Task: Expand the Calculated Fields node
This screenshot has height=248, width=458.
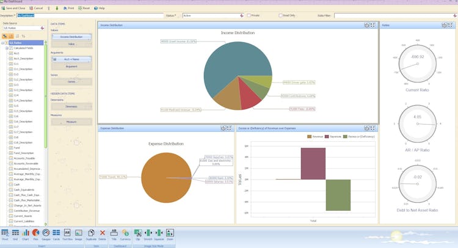Action: point(7,48)
